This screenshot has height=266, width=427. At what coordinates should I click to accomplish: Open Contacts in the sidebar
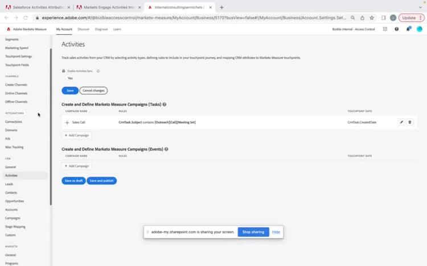pyautogui.click(x=11, y=193)
